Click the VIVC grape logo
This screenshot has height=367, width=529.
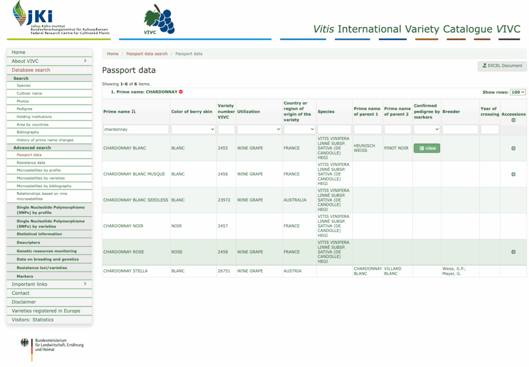tap(159, 21)
